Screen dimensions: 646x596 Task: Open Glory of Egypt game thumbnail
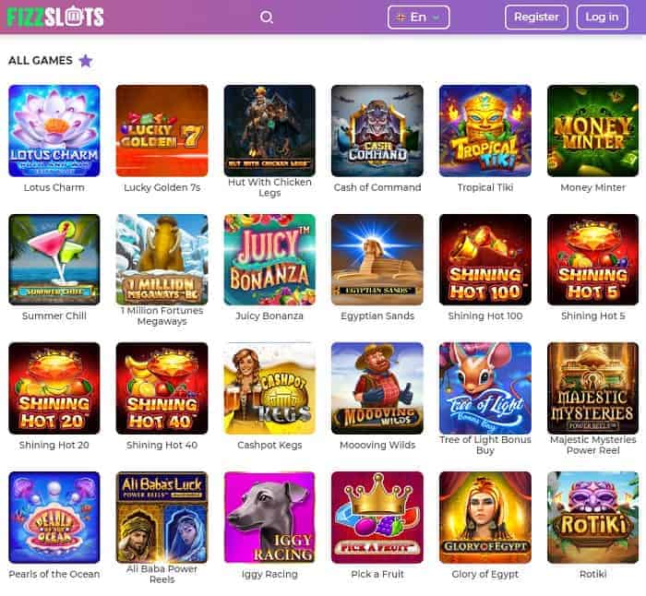click(485, 518)
